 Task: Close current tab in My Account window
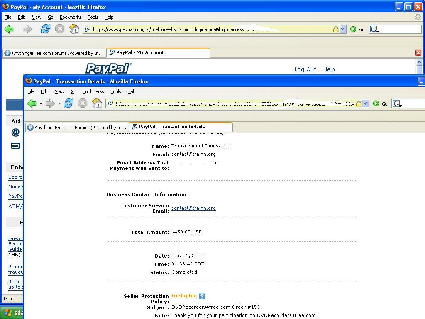tap(418, 53)
